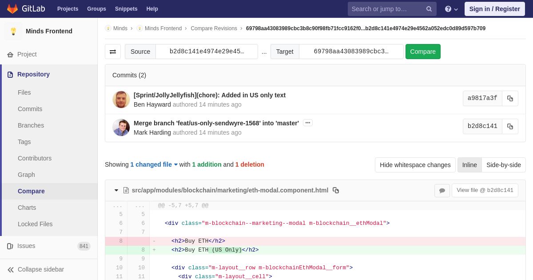The height and width of the screenshot is (280, 533).
Task: Click the Repository document icon
Action: pyautogui.click(x=10, y=74)
